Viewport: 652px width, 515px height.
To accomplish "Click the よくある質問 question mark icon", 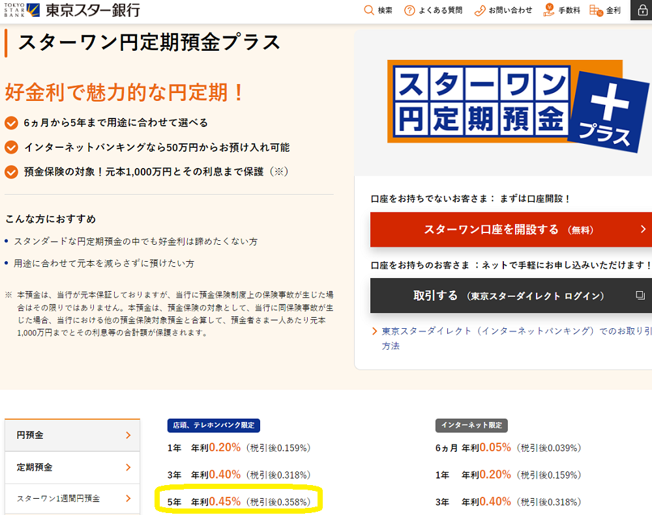I will click(409, 10).
